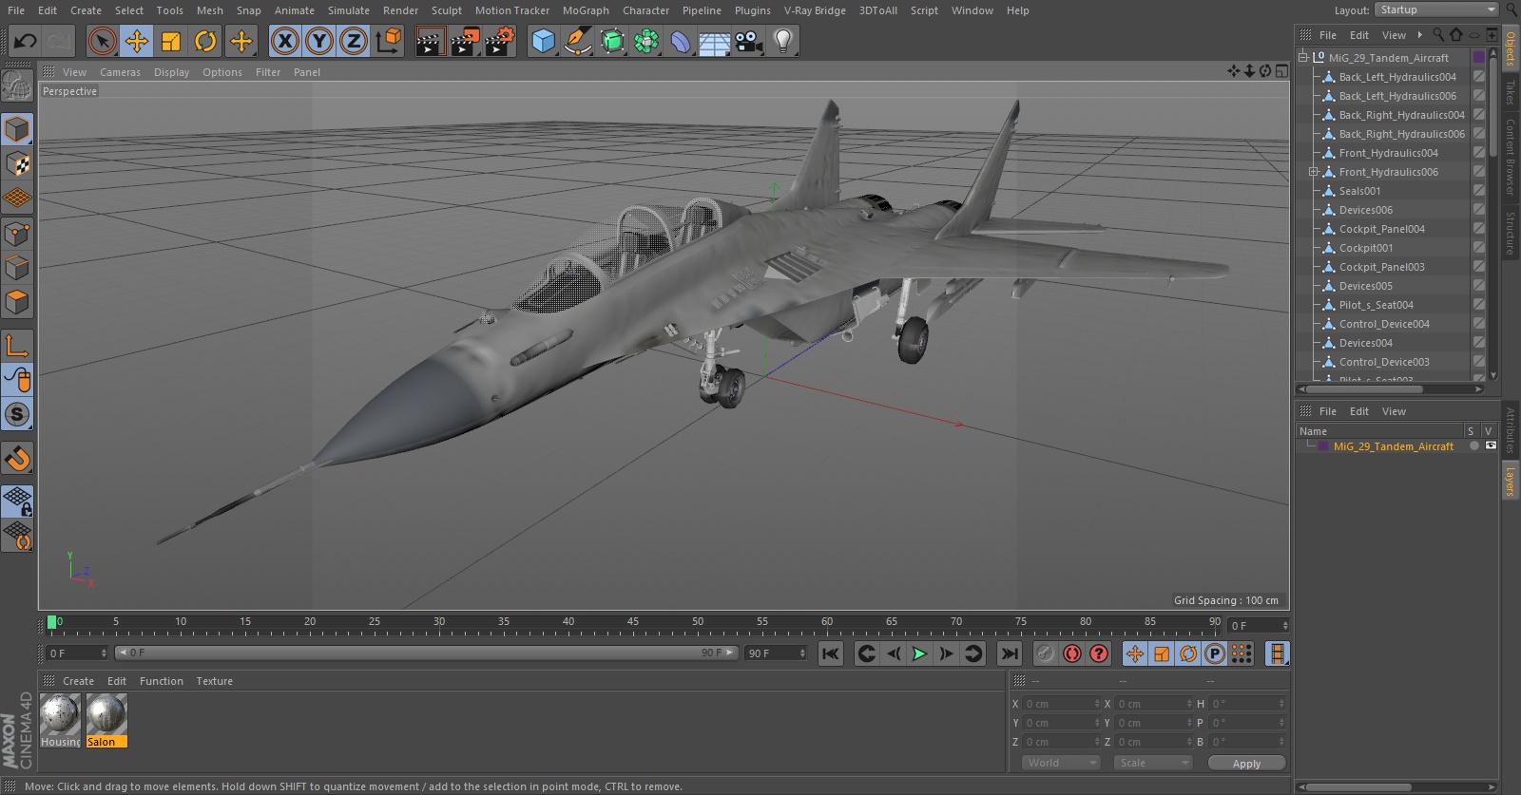Open the spline Pen tool
This screenshot has height=795, width=1521.
[x=577, y=41]
